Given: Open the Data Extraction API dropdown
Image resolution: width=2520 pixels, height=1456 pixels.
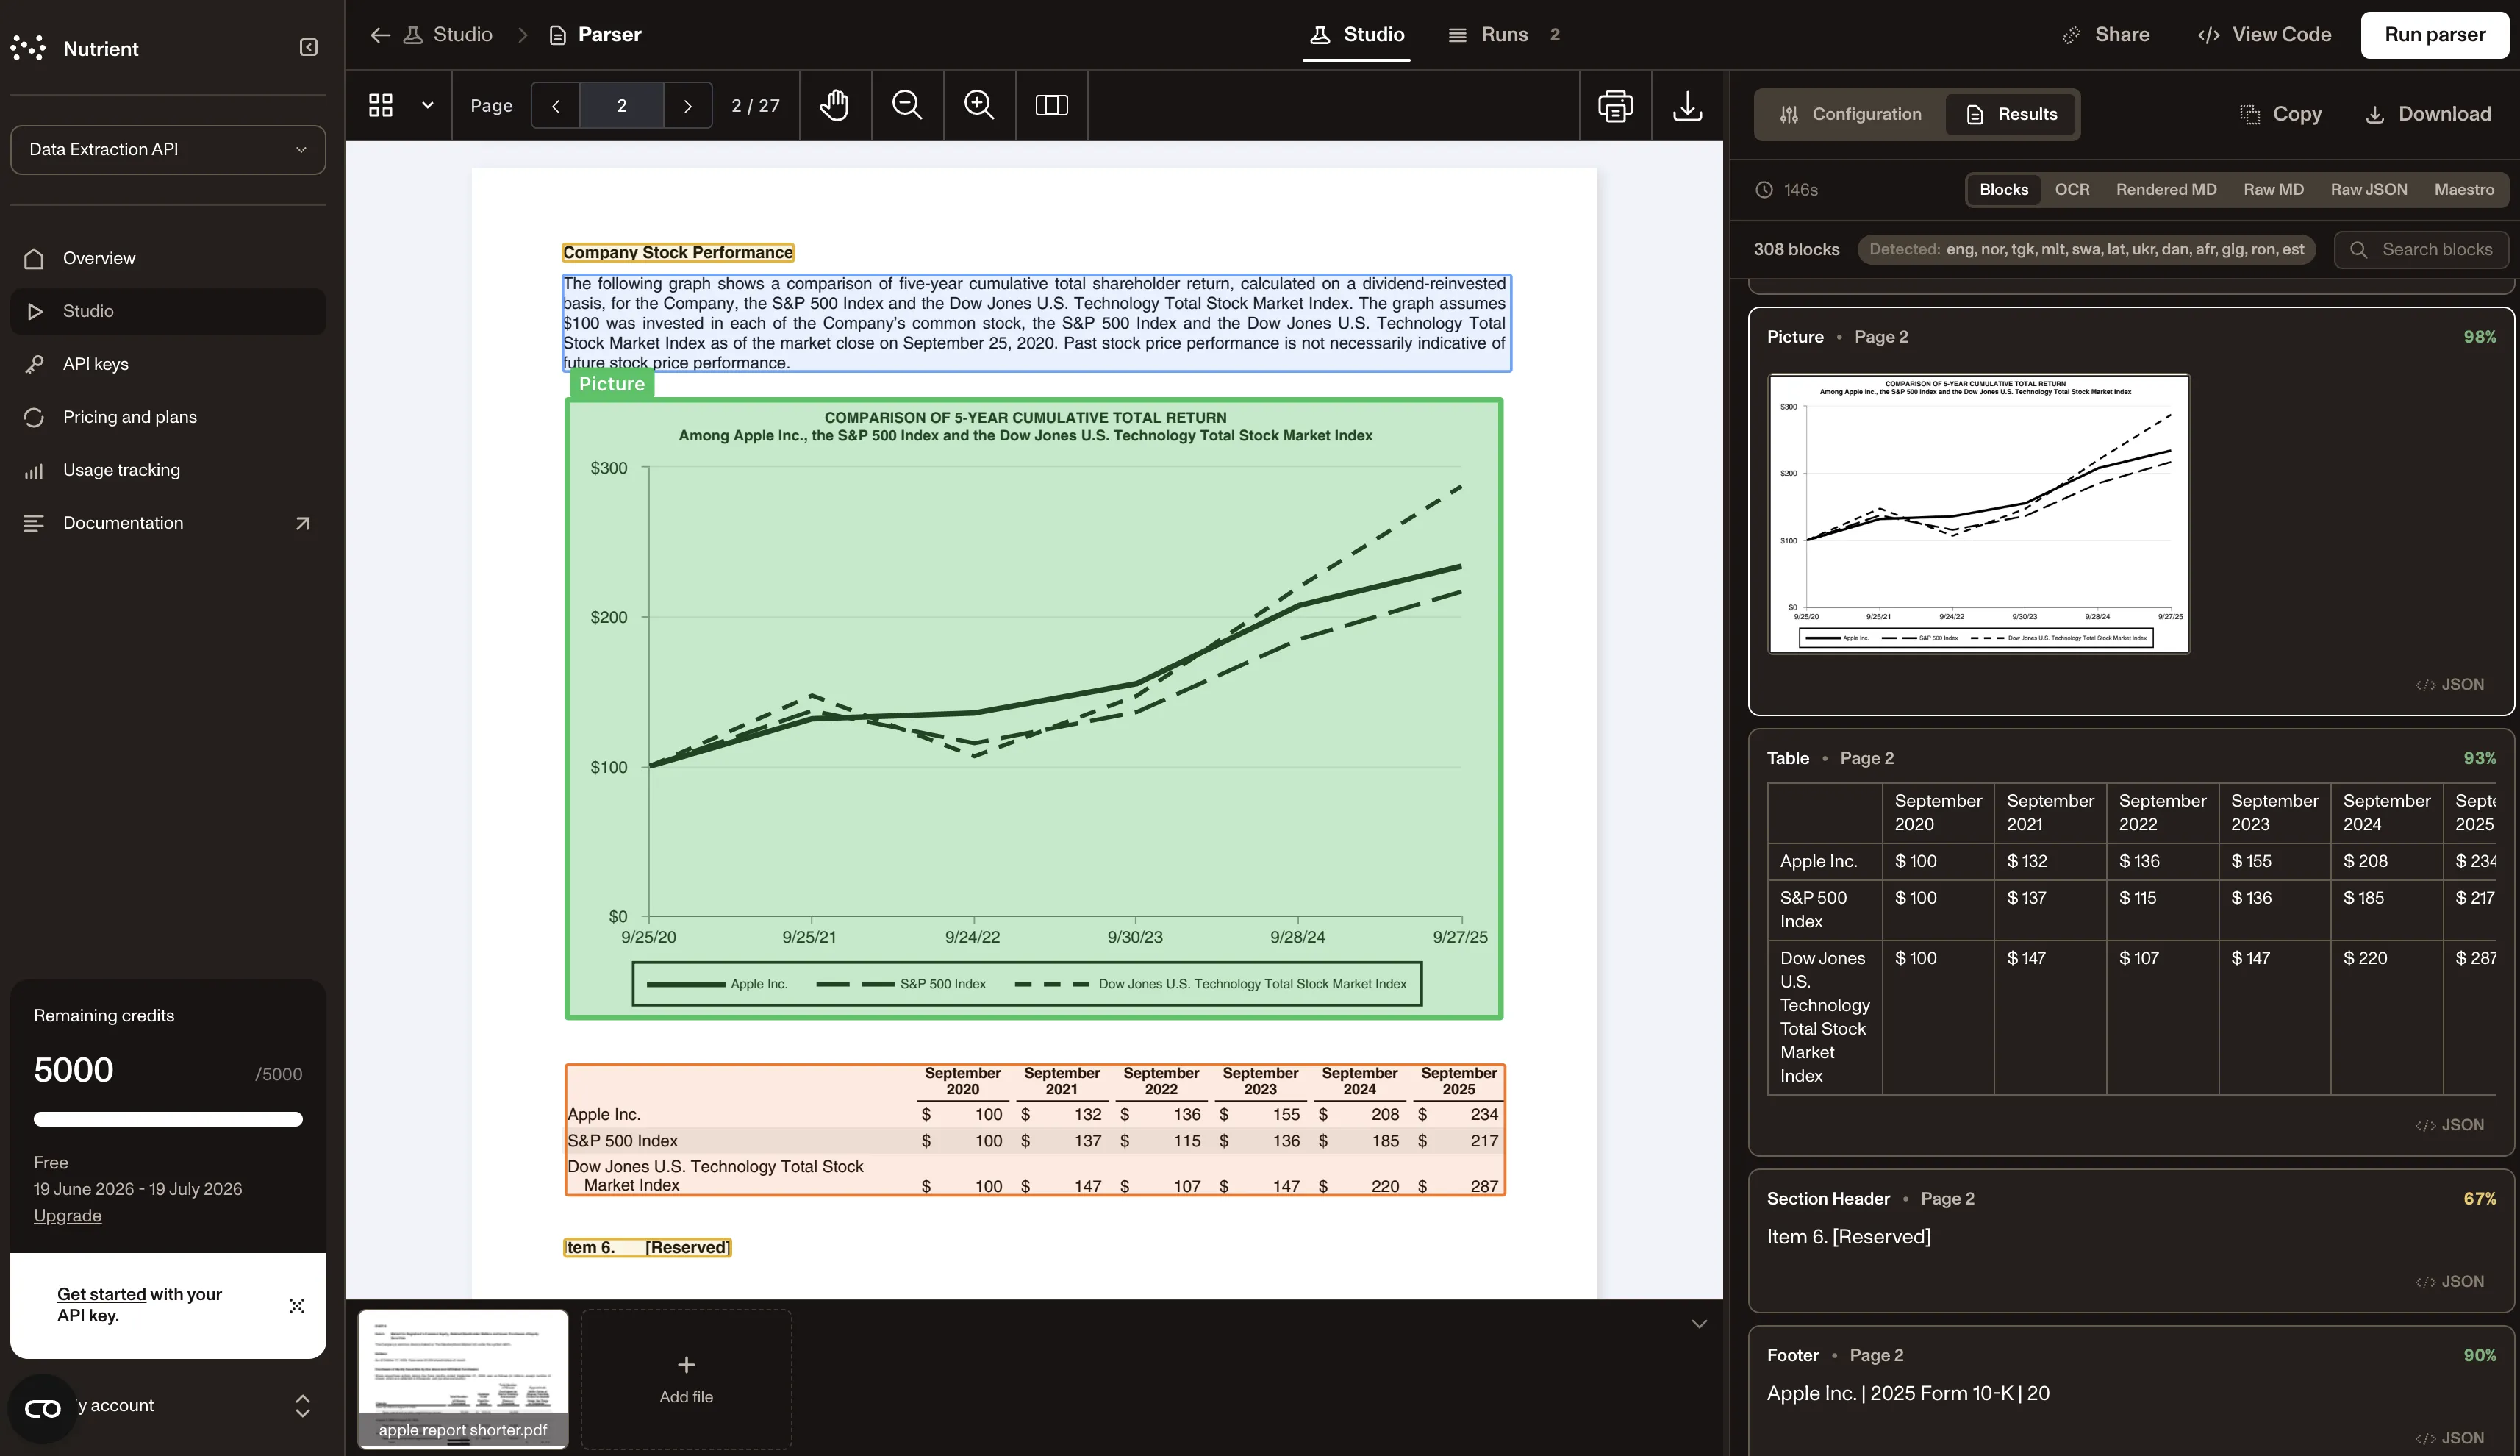Looking at the screenshot, I should coord(168,149).
